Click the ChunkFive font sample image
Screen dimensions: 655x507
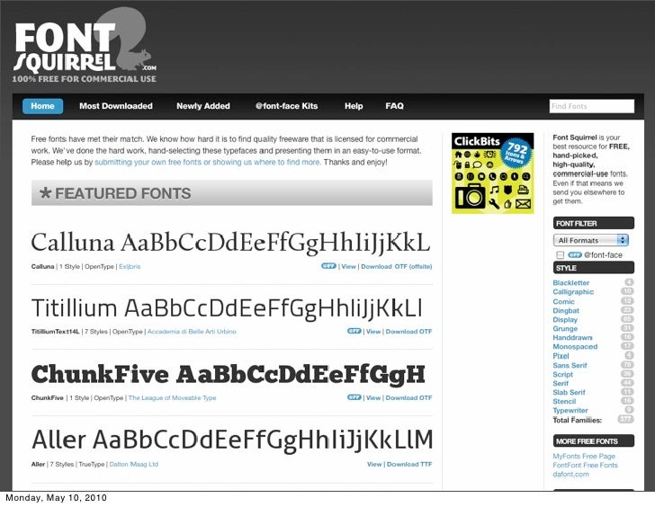pos(229,374)
